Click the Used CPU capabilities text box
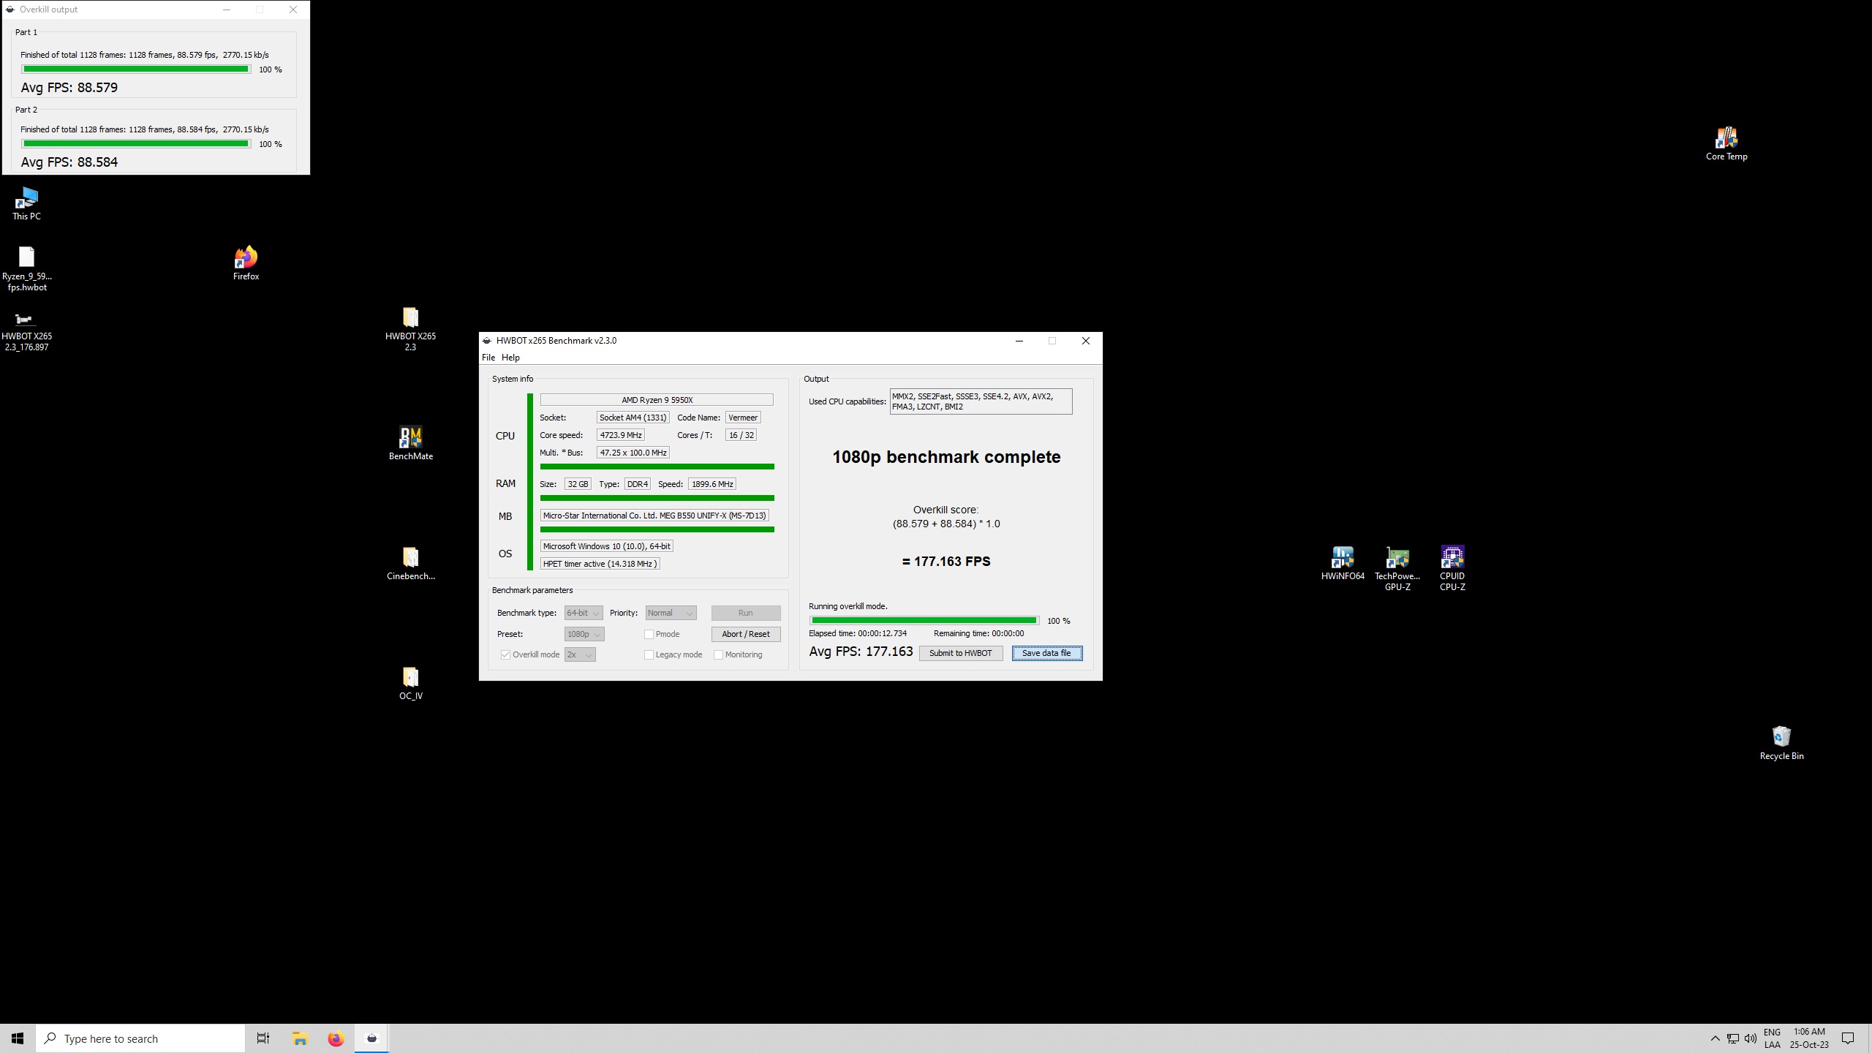 tap(981, 401)
